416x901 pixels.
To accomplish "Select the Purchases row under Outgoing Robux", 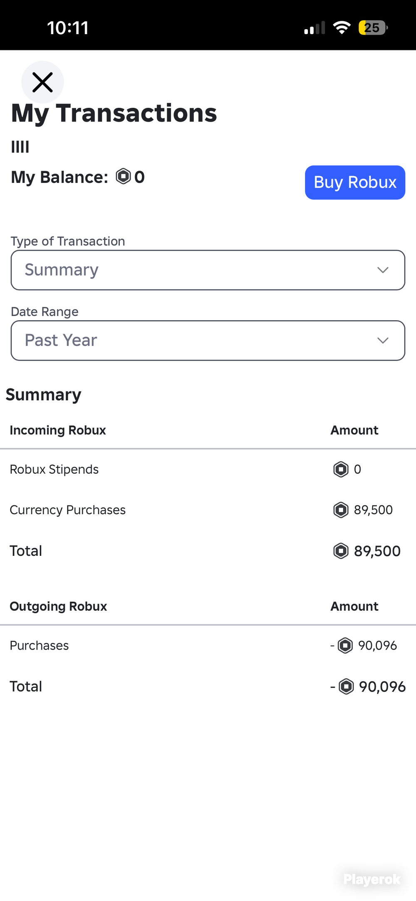I will tap(208, 645).
